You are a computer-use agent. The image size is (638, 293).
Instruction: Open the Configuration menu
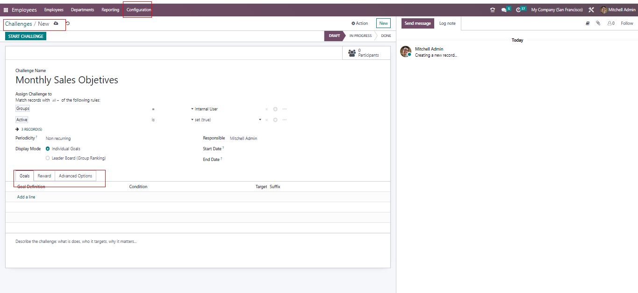(139, 10)
